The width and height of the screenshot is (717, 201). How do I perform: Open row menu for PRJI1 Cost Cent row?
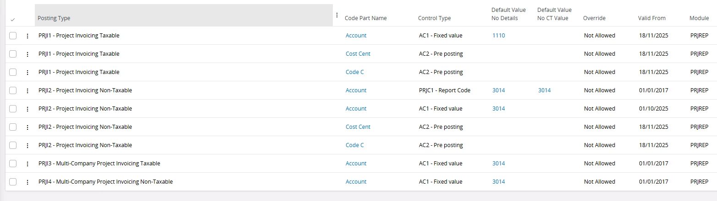pos(28,54)
